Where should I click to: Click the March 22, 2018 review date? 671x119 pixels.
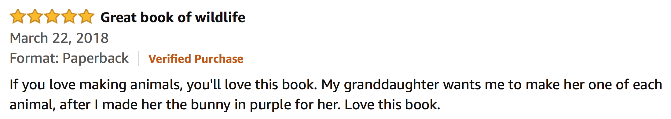pyautogui.click(x=59, y=38)
